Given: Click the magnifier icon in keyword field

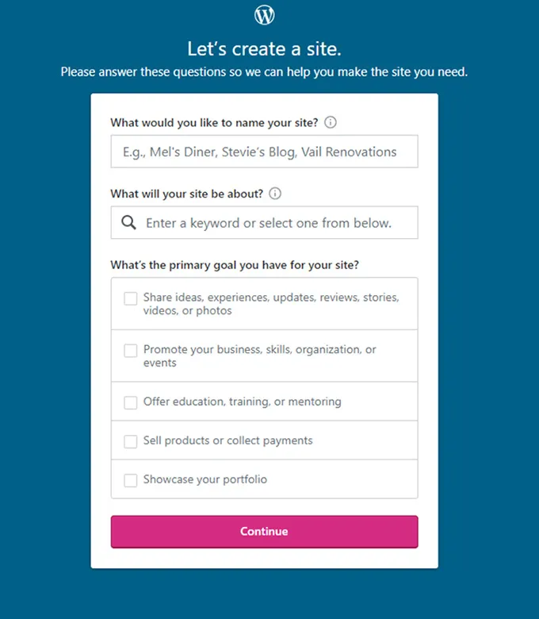Looking at the screenshot, I should (x=129, y=223).
